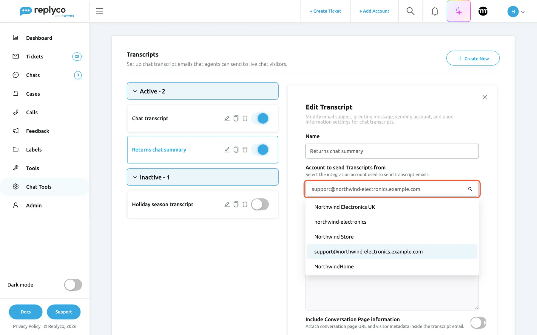Click the Create New button

coord(473,58)
